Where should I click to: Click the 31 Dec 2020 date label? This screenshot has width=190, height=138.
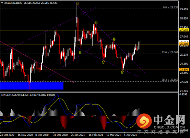point(60,135)
